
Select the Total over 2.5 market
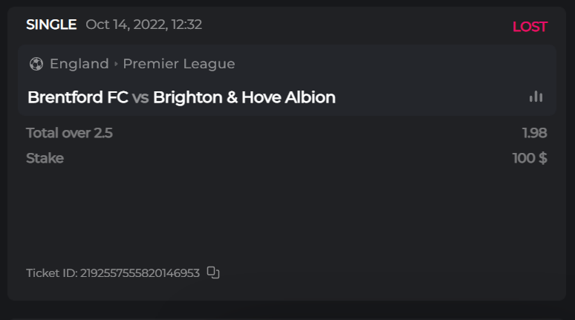click(69, 134)
